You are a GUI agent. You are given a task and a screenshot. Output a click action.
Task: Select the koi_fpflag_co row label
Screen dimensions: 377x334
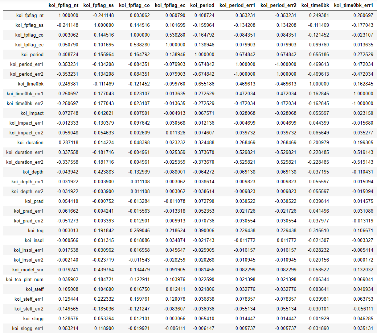click(x=29, y=35)
